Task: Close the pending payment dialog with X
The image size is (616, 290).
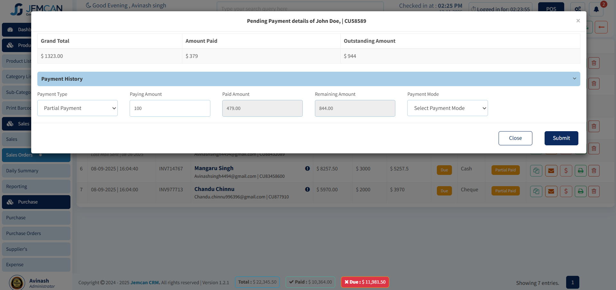Action: (578, 21)
